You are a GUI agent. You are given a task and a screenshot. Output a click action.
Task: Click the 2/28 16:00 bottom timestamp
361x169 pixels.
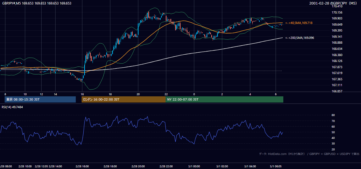tap(82, 166)
